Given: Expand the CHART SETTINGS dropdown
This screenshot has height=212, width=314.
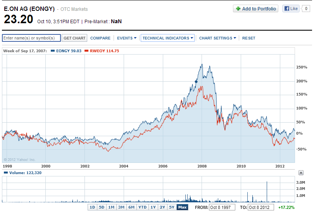Looking at the screenshot, I should point(217,38).
